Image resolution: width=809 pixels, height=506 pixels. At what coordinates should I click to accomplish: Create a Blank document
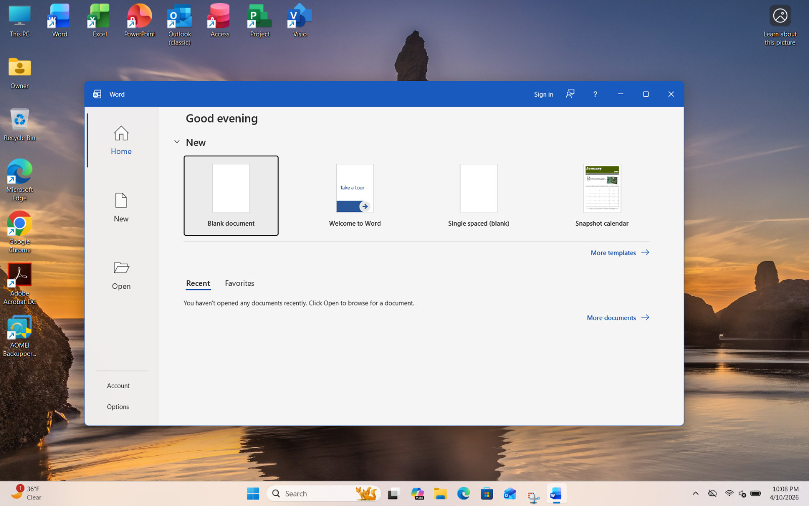231,195
